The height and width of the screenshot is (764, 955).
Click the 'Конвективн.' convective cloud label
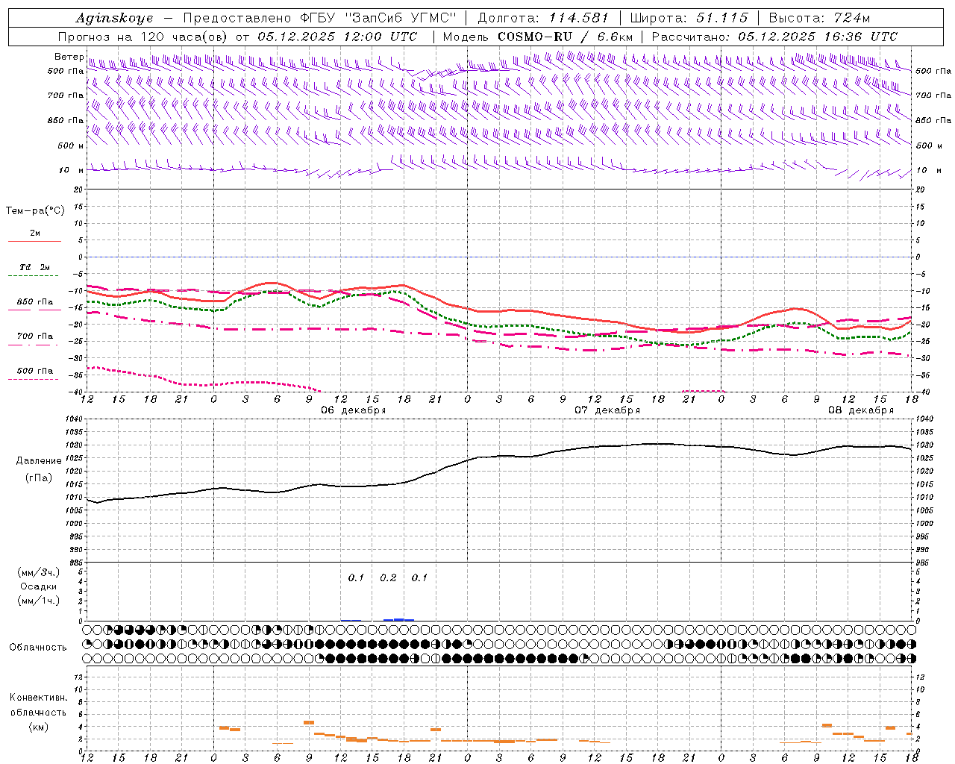click(x=39, y=698)
